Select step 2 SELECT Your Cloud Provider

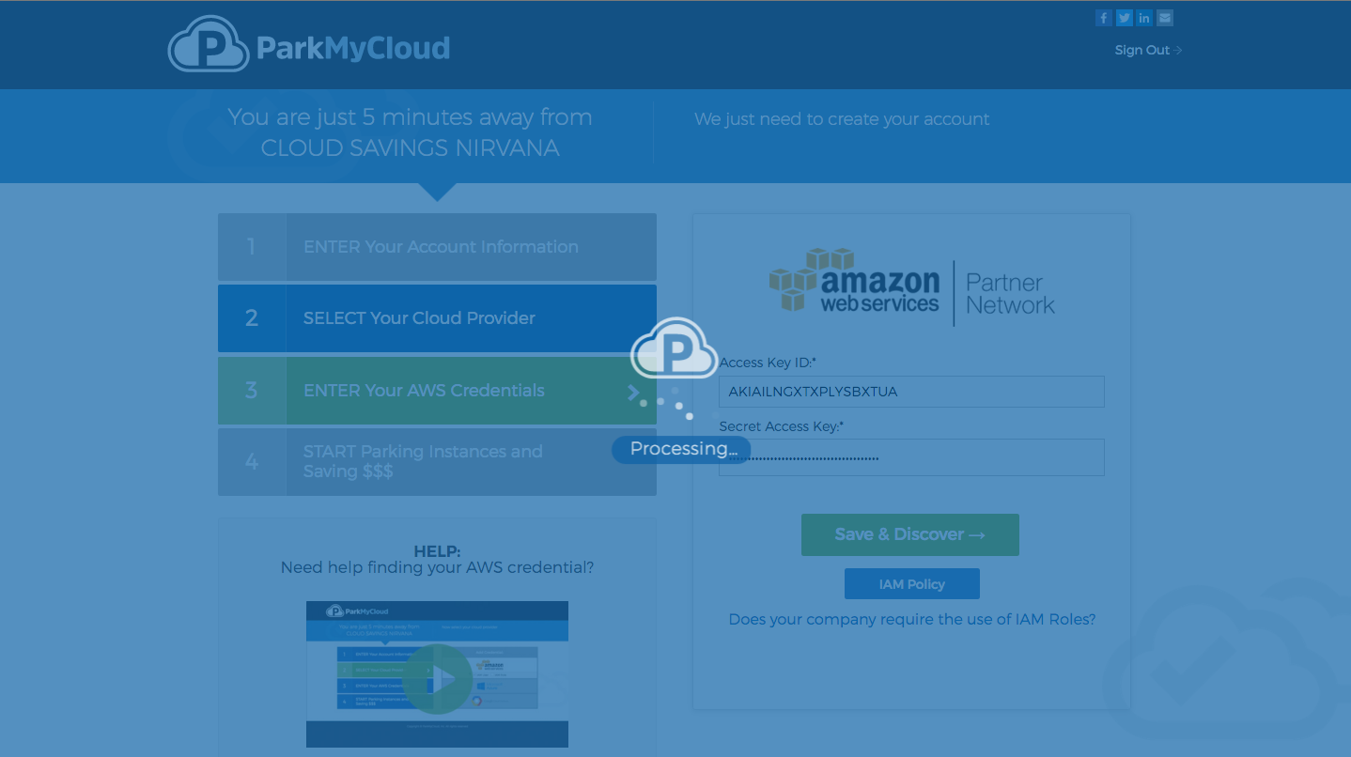[x=437, y=318]
